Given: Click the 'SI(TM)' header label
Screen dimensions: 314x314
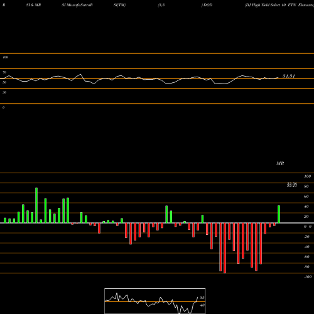Looking at the screenshot, I should coord(119,5).
